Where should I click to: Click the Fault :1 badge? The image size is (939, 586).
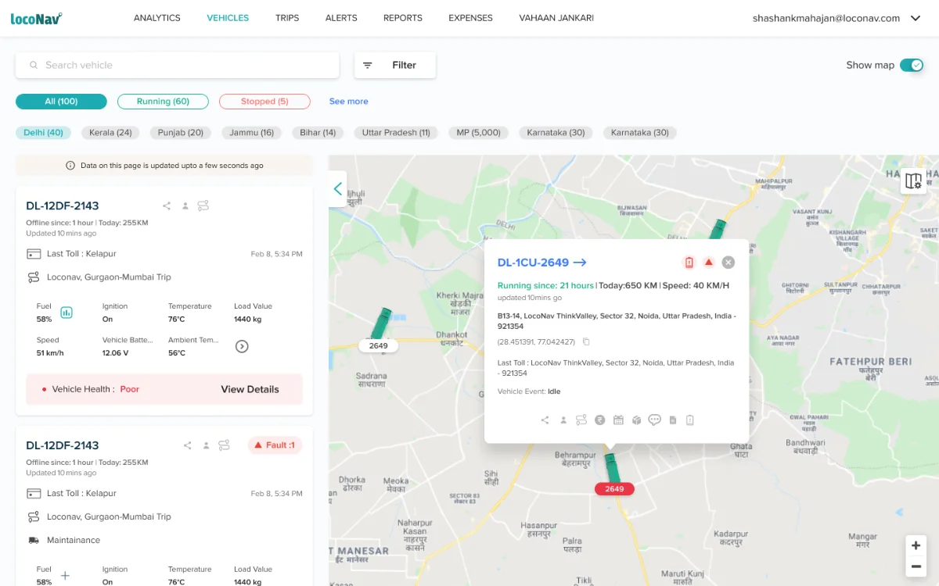click(x=275, y=445)
